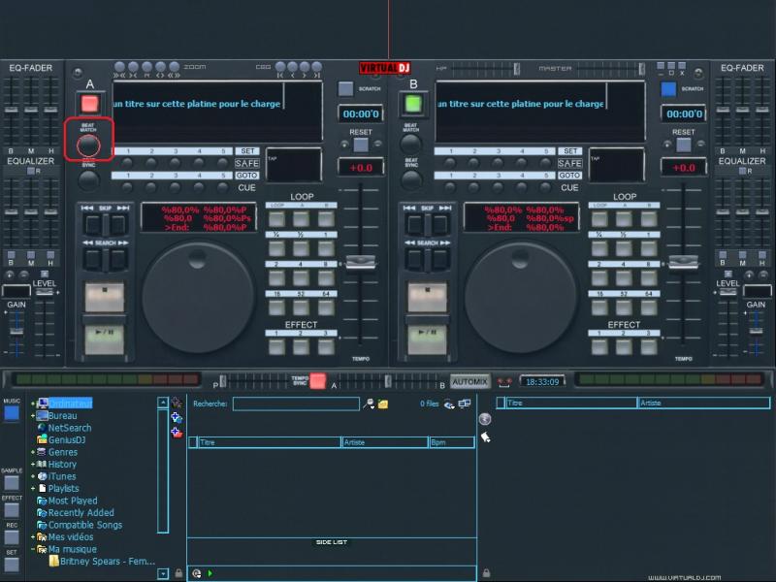Open the Effect tab in sidebar

pos(12,509)
